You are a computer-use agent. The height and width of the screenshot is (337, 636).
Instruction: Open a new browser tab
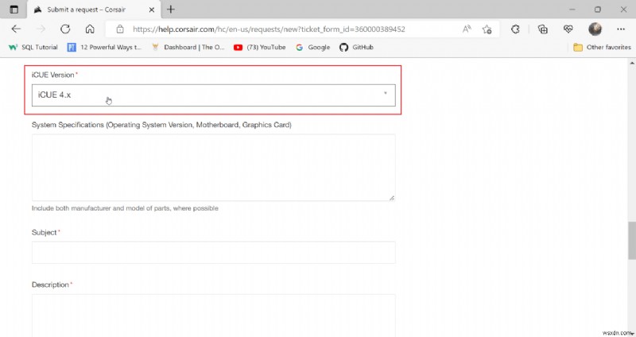[x=171, y=10]
